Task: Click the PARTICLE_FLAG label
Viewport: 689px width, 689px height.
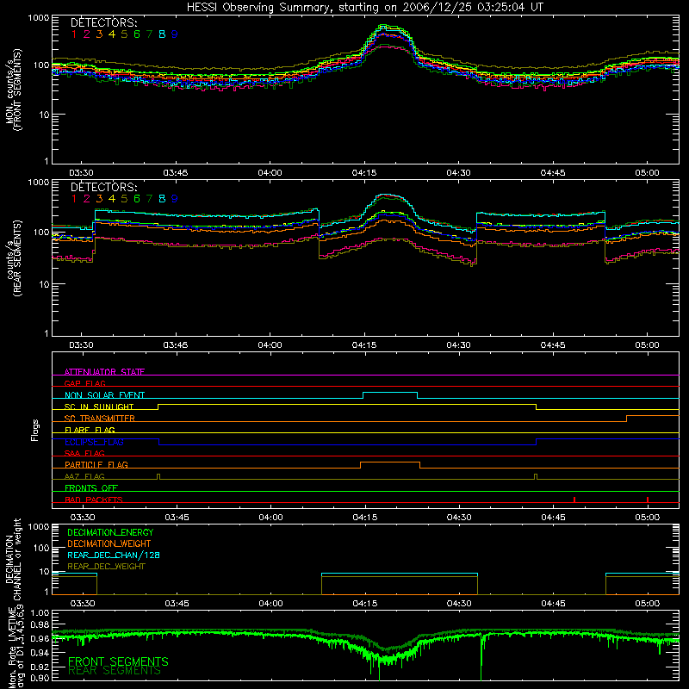Action: (96, 464)
